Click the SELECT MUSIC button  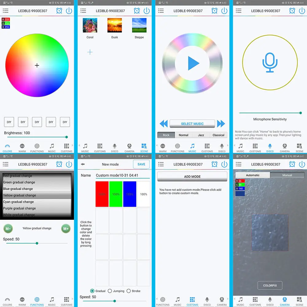pyautogui.click(x=192, y=124)
